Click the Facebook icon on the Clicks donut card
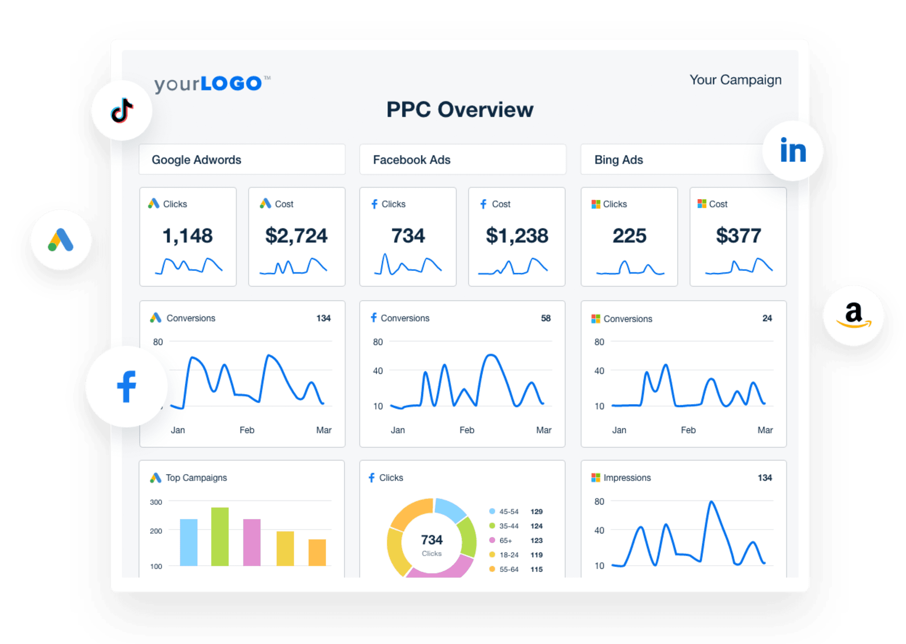Image resolution: width=906 pixels, height=644 pixels. pyautogui.click(x=372, y=477)
